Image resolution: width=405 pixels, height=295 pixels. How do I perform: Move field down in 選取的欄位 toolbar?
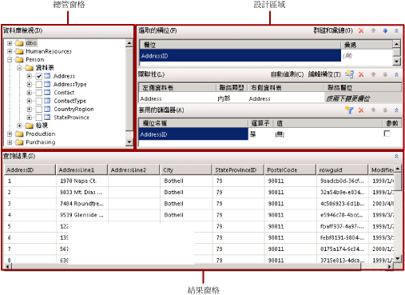coord(385,30)
